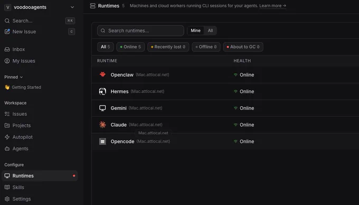359x205 pixels.
Task: Click the New Issue compose icon
Action: 7,32
